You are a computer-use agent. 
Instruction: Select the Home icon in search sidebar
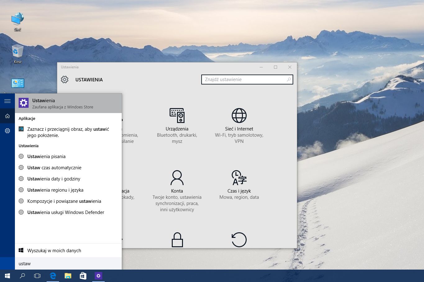click(x=7, y=116)
